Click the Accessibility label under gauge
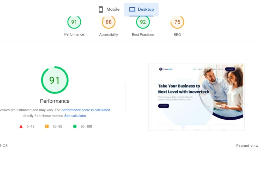 [x=109, y=35]
